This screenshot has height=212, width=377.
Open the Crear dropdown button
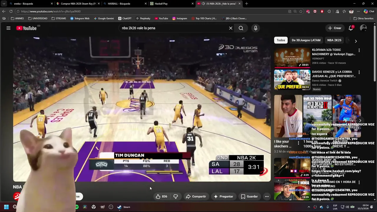[x=335, y=28]
